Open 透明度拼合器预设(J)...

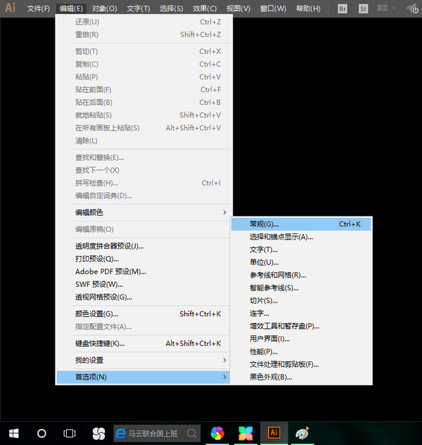[x=143, y=246]
